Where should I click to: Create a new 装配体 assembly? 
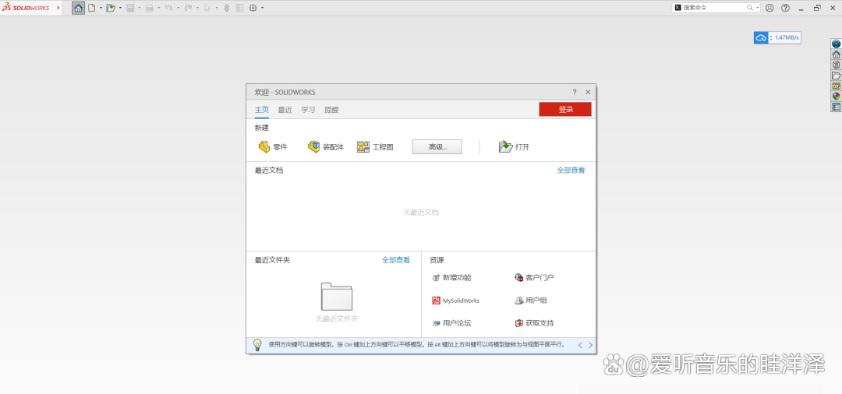coord(325,147)
